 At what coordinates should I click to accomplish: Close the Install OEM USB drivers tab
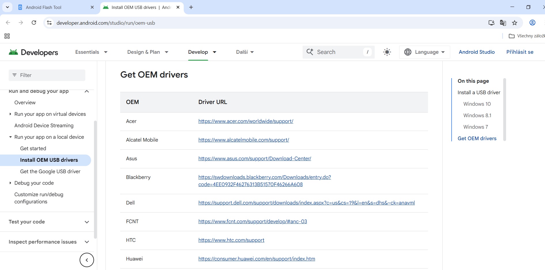pyautogui.click(x=178, y=7)
